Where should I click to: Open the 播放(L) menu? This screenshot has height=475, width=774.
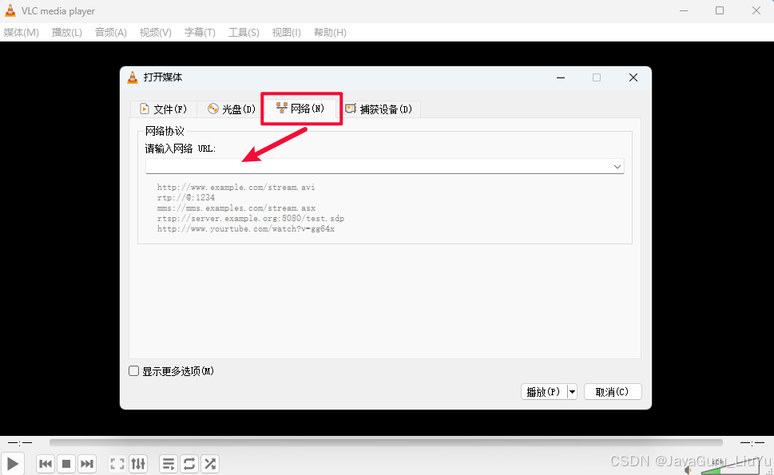tap(66, 33)
